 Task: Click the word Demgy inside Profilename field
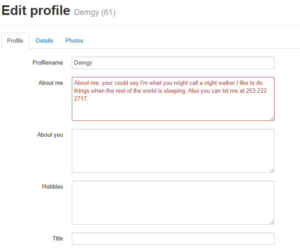[x=83, y=63]
